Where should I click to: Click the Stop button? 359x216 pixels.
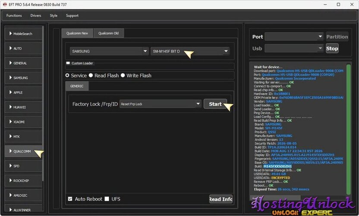pyautogui.click(x=332, y=48)
